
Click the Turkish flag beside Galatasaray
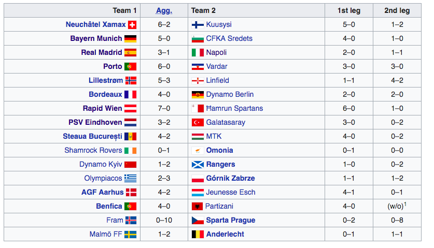(198, 123)
